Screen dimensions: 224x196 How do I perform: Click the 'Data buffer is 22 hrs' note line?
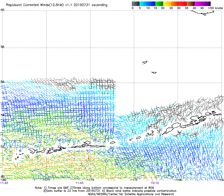click(x=110, y=191)
